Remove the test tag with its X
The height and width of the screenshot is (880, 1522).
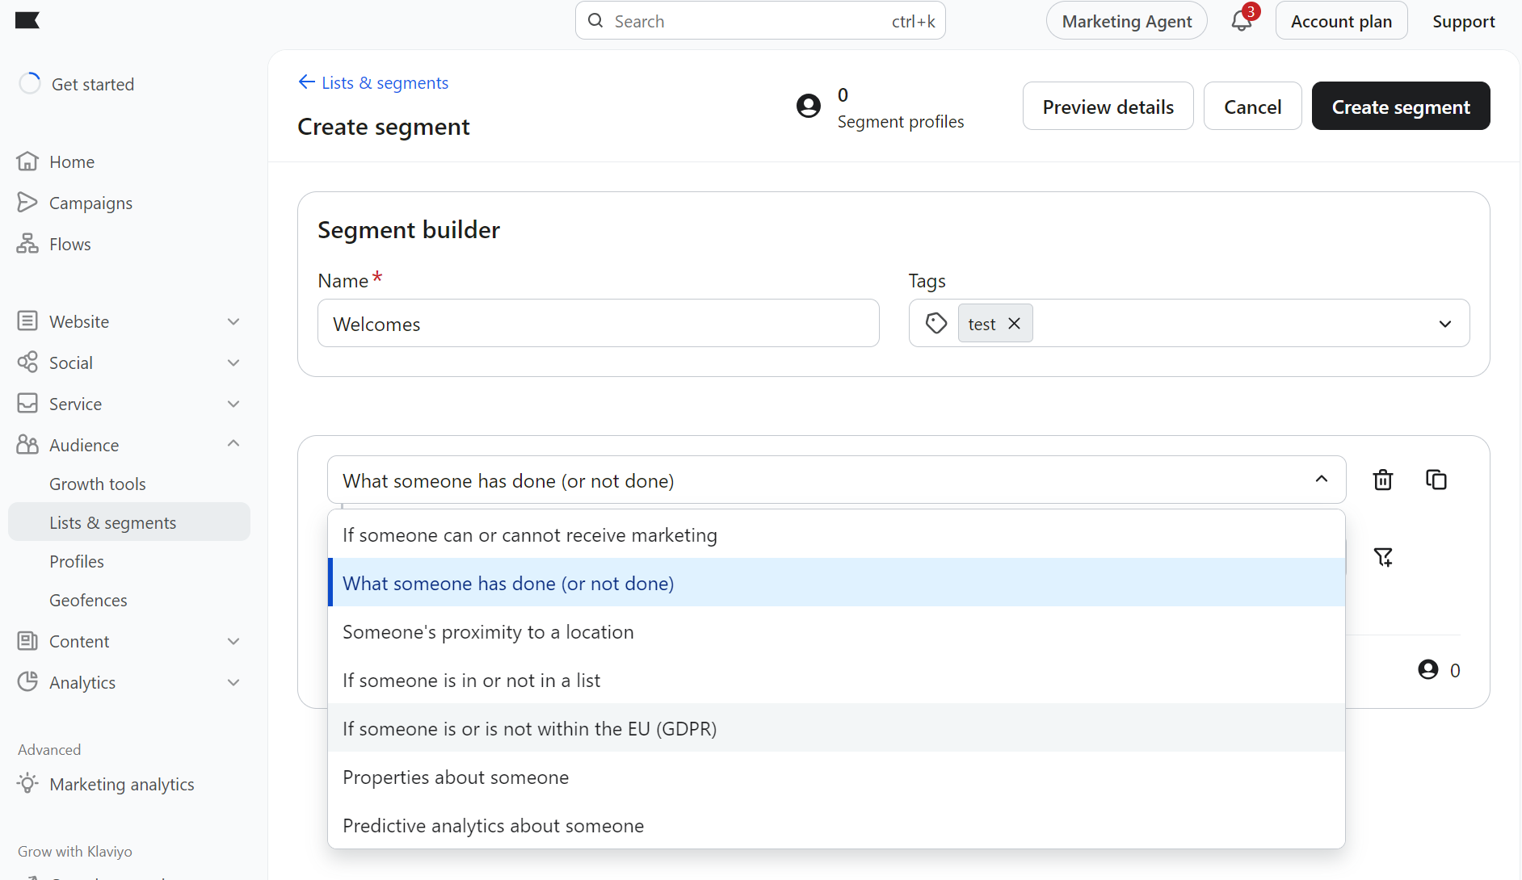pyautogui.click(x=1014, y=323)
